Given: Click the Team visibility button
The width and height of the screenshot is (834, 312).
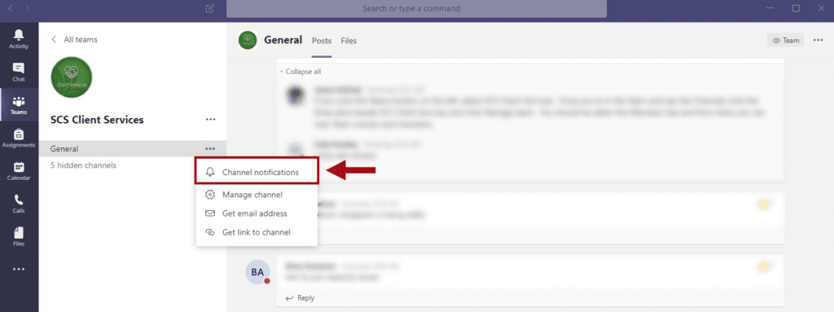Looking at the screenshot, I should click(786, 41).
